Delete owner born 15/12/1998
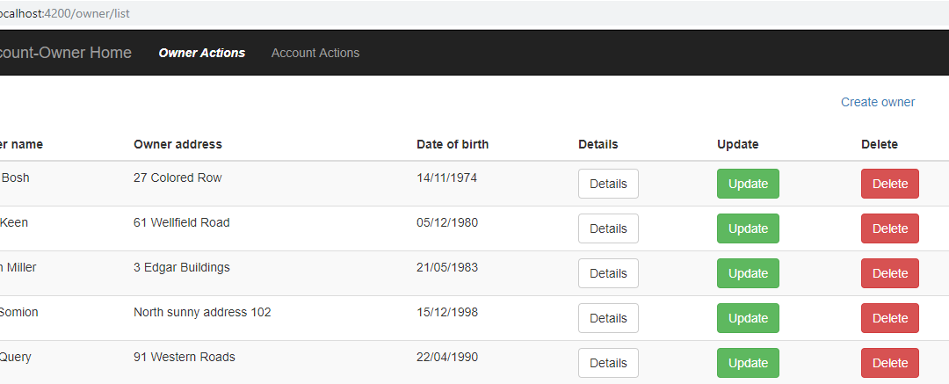Image resolution: width=949 pixels, height=384 pixels. point(889,318)
